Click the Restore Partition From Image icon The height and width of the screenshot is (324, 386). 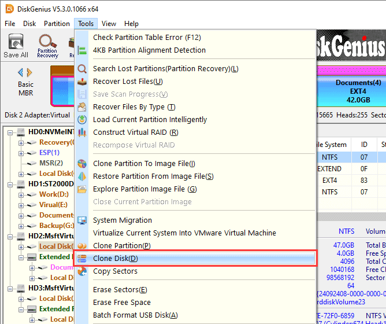(82, 176)
